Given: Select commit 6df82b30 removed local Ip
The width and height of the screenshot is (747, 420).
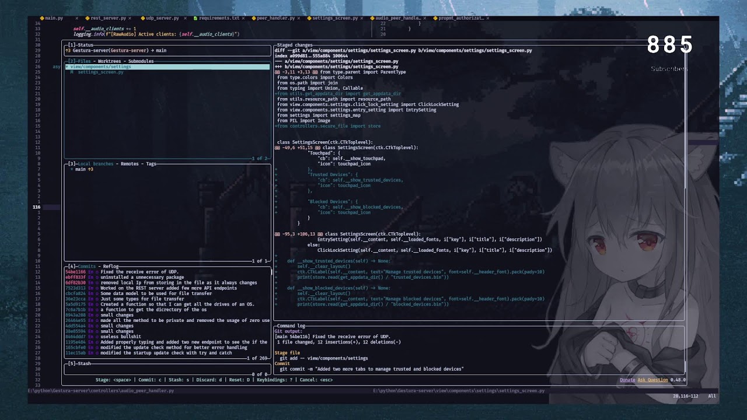Looking at the screenshot, I should click(167, 283).
